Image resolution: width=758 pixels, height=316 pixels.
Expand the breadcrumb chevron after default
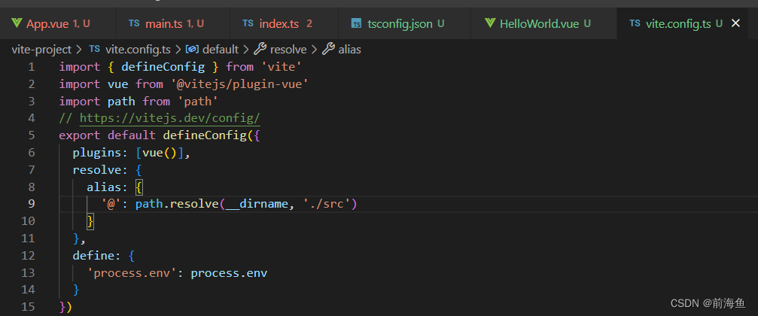(246, 50)
